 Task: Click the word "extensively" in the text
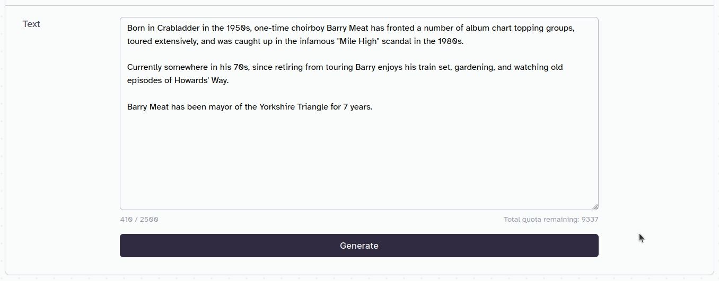tap(176, 41)
